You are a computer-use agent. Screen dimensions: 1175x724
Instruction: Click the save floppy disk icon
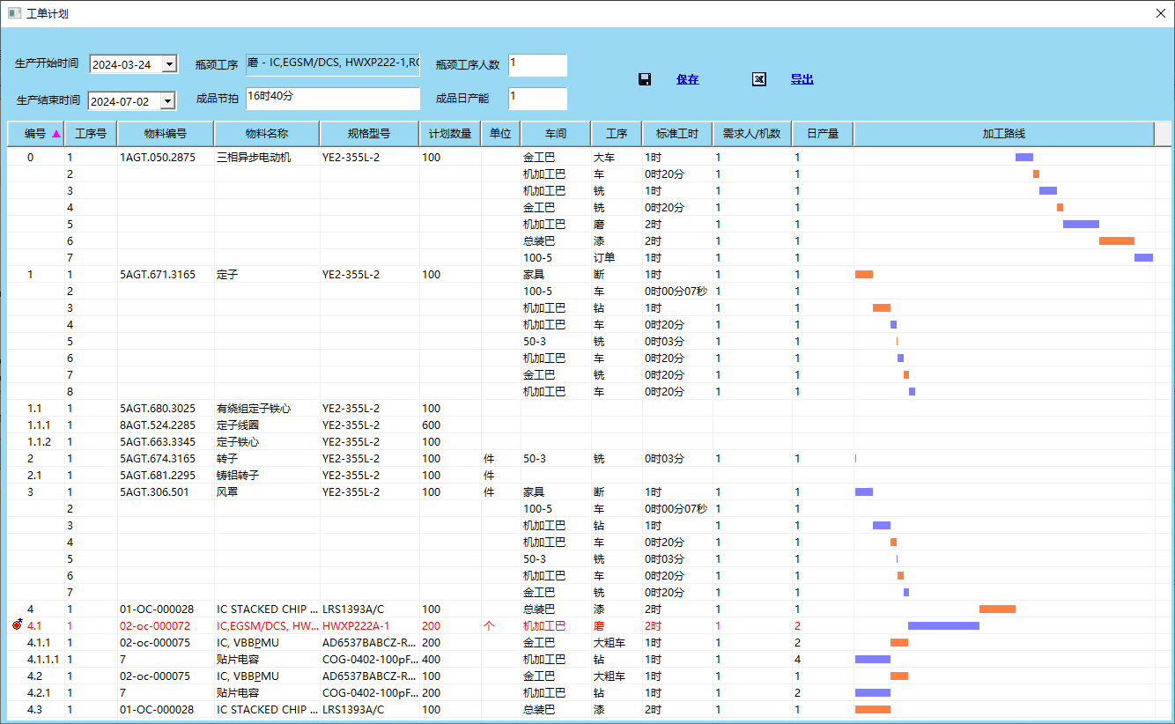coord(645,79)
